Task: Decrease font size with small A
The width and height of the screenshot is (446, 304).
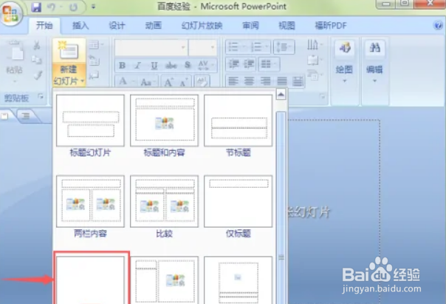Action: [184, 82]
